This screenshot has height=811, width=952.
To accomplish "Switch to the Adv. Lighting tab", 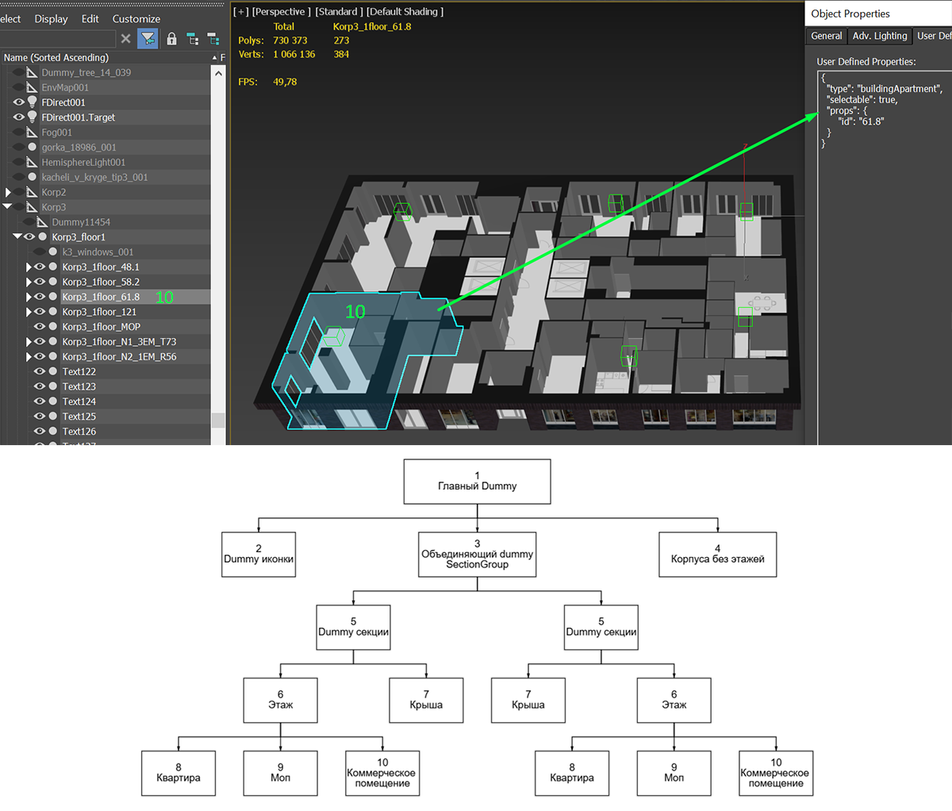I will (880, 36).
